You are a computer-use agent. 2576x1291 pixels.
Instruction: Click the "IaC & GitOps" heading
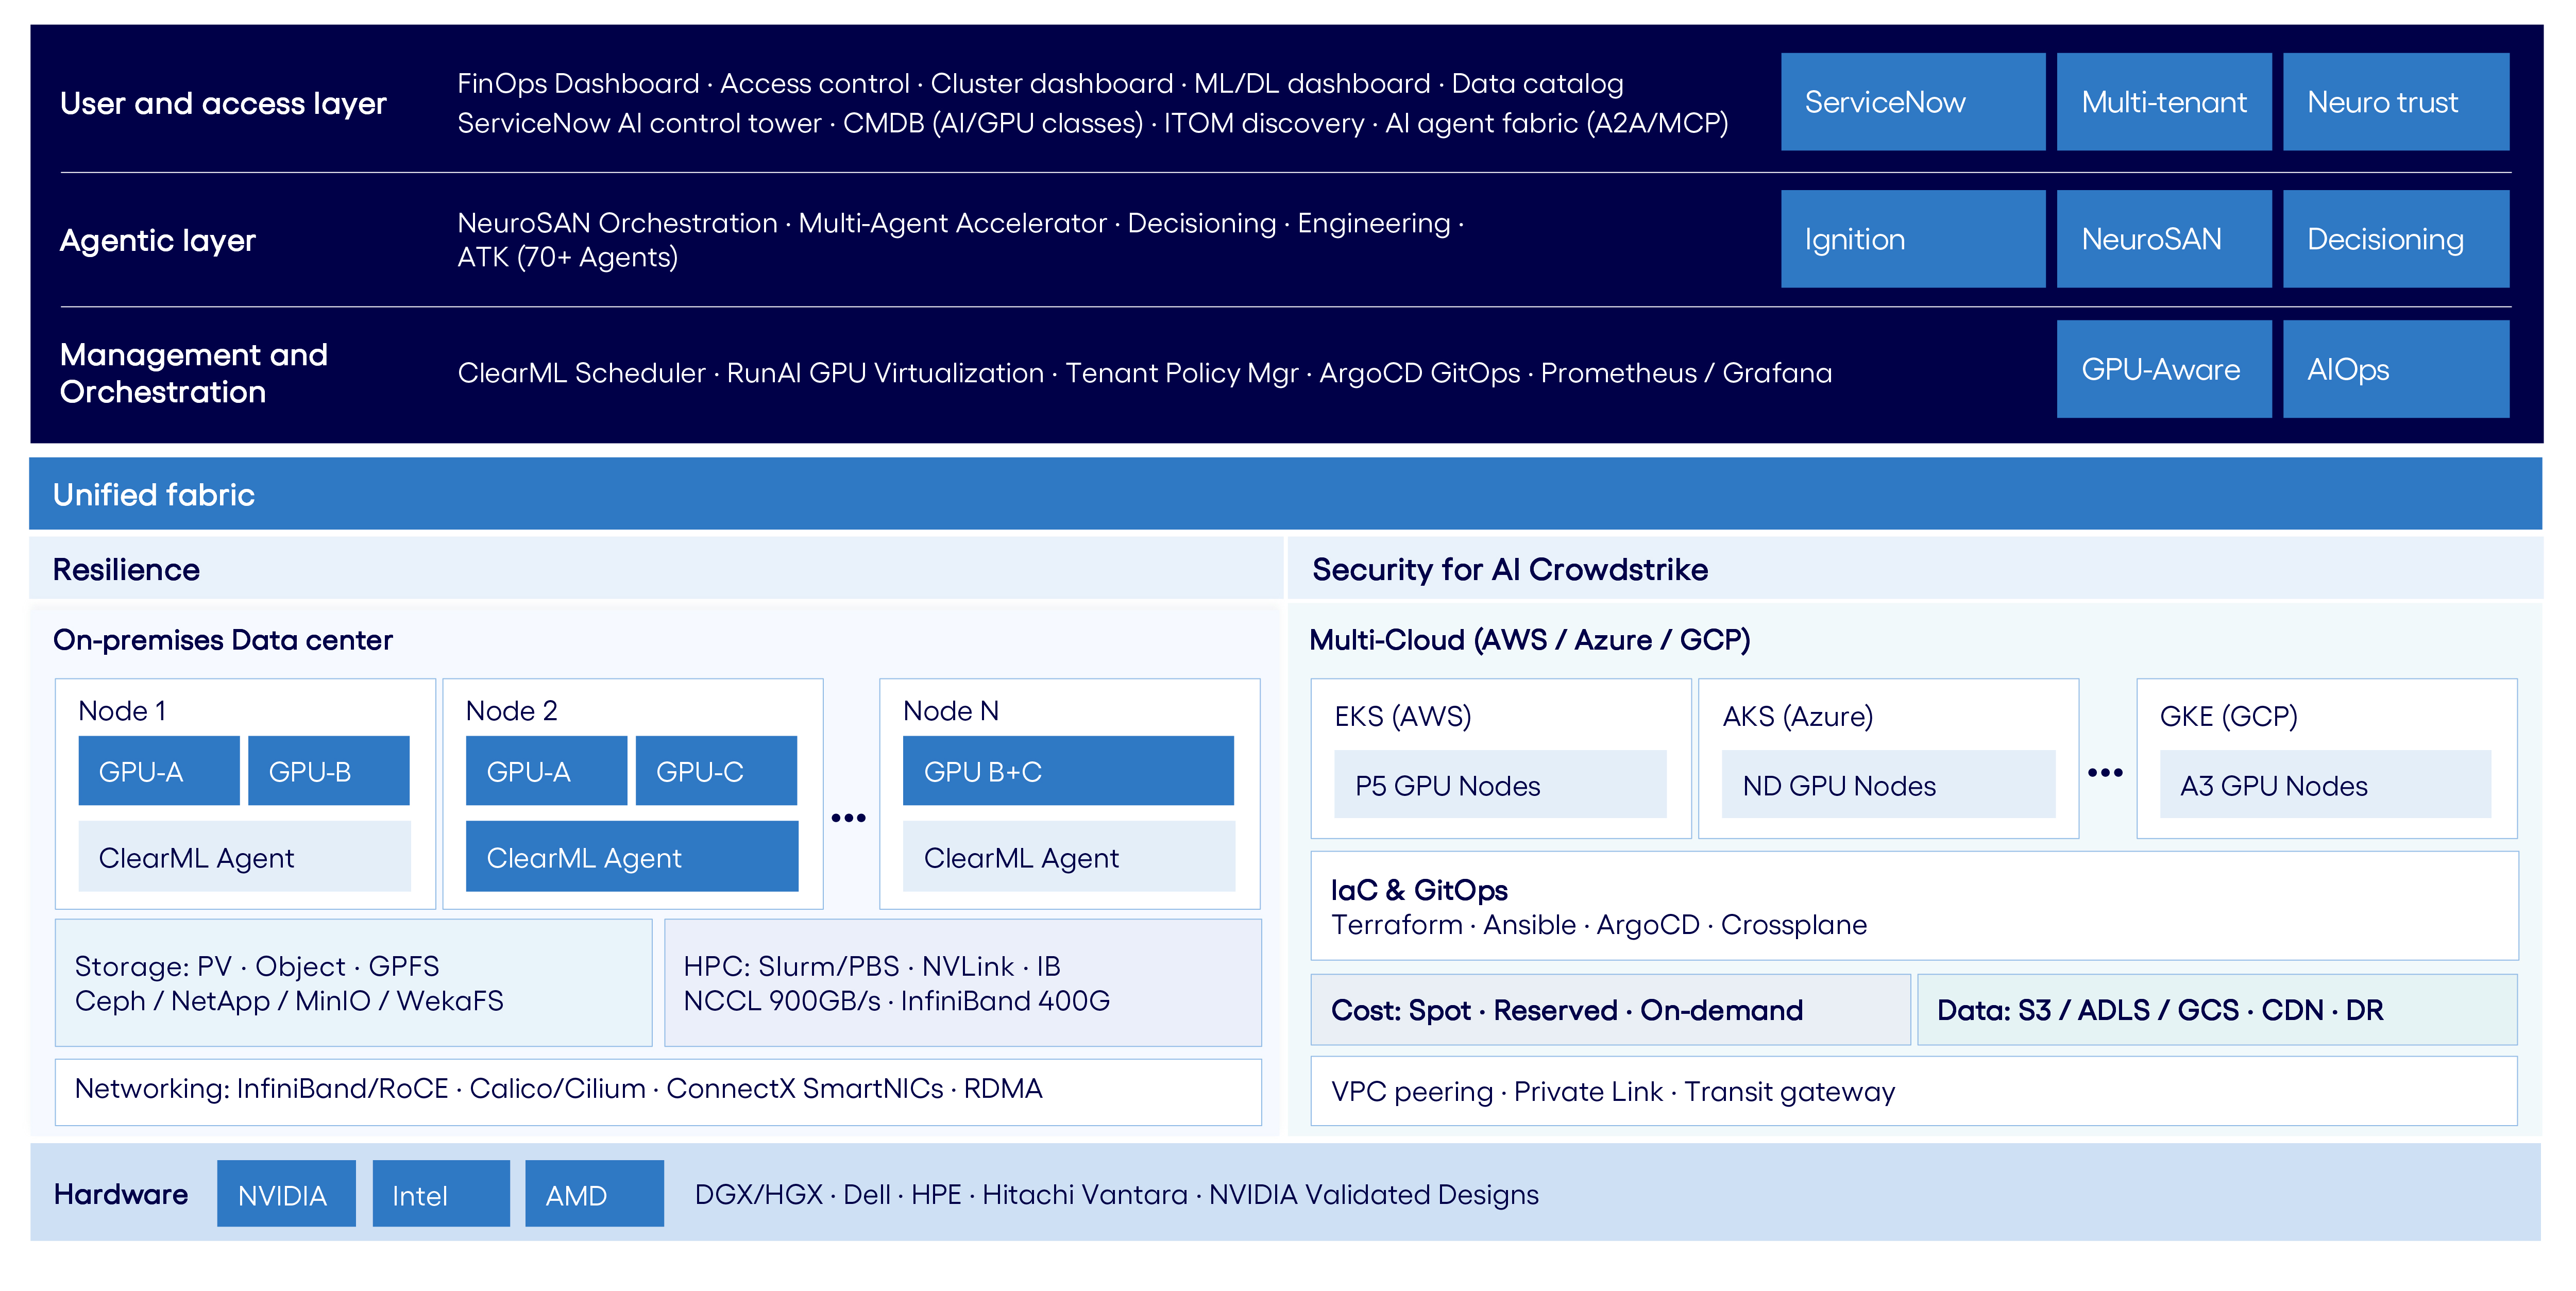click(1419, 890)
